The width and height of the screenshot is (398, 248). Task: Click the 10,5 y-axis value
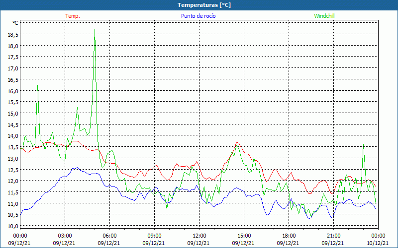[13, 215]
